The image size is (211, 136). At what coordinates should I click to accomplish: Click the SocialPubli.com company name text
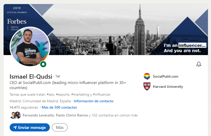click(x=165, y=76)
